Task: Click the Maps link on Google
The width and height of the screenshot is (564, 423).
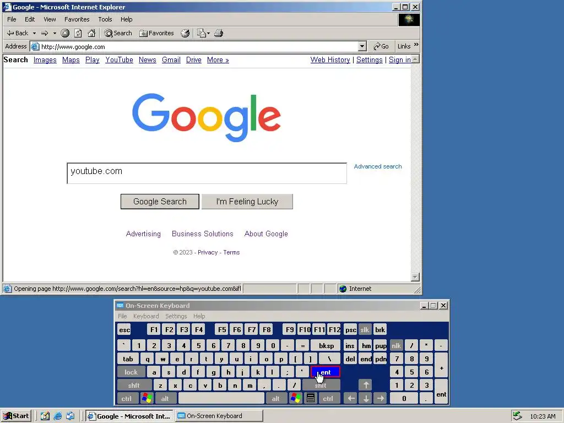Action: [x=71, y=59]
